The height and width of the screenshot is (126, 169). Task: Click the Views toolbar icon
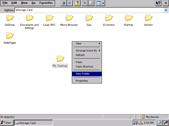coord(99,3)
